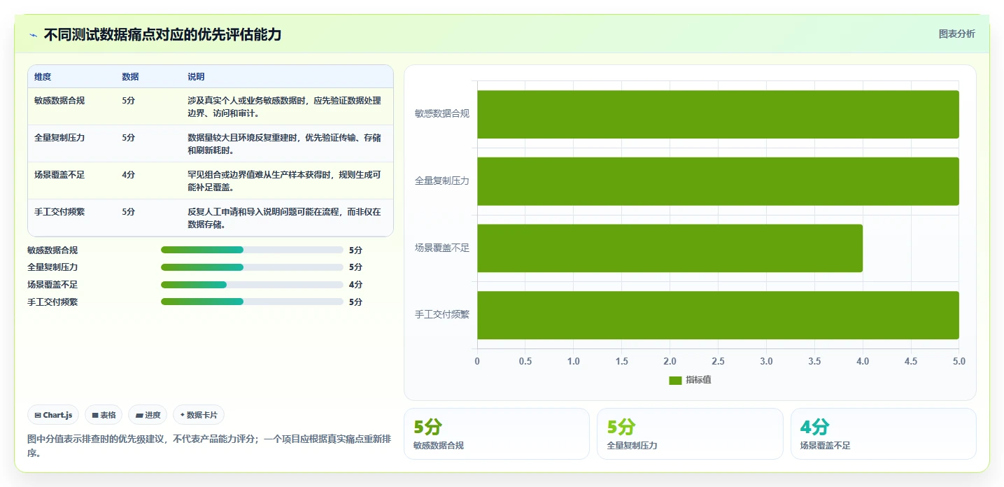1004x487 pixels.
Task: Click the footnote starting 图中分值表示
Action: (210, 446)
